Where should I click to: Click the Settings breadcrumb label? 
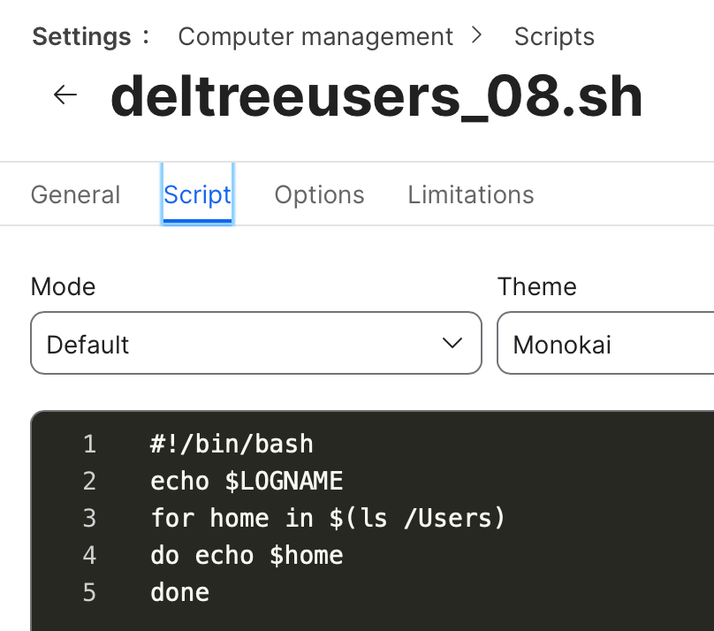click(x=81, y=37)
